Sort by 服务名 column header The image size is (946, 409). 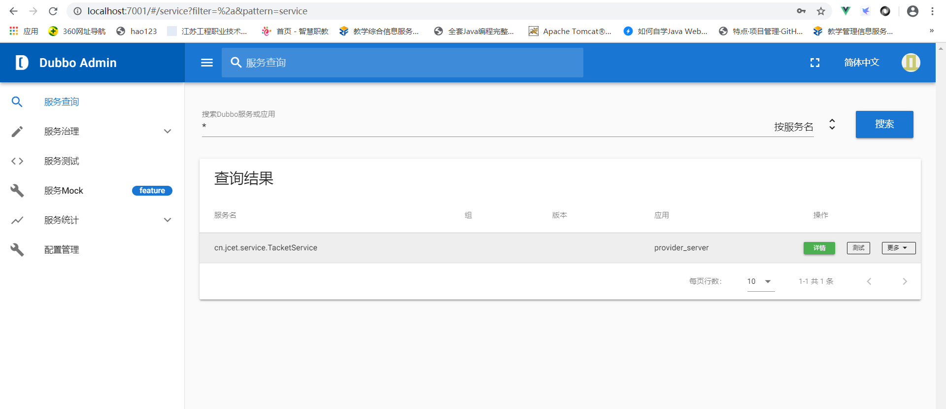(x=225, y=215)
